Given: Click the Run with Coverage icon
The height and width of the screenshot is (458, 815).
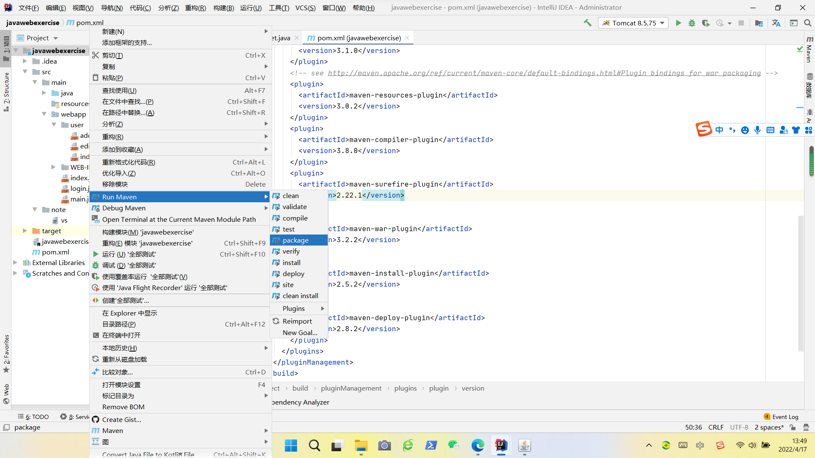Looking at the screenshot, I should coord(705,23).
